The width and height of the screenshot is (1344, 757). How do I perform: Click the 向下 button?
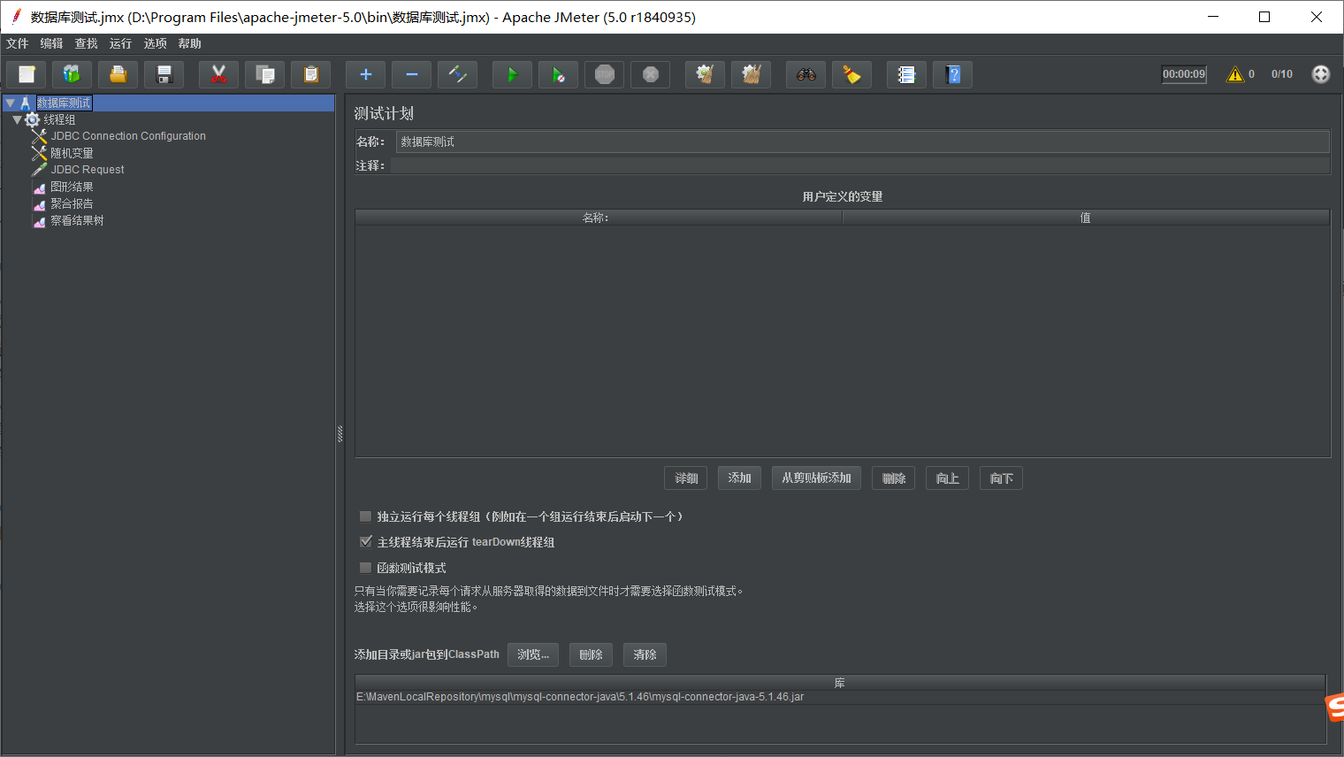pyautogui.click(x=1002, y=478)
